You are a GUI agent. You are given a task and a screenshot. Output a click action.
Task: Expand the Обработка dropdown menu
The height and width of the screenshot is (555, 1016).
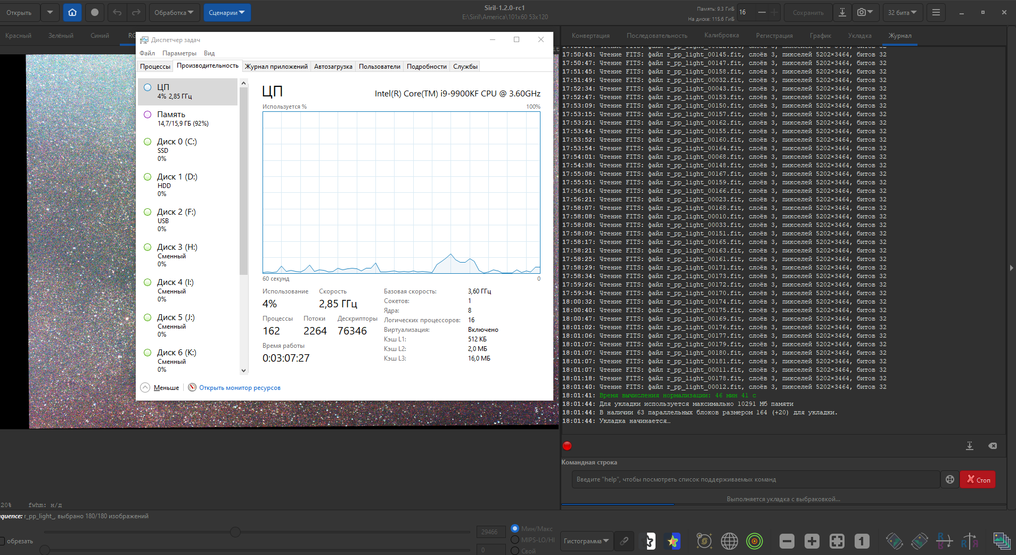tap(174, 12)
